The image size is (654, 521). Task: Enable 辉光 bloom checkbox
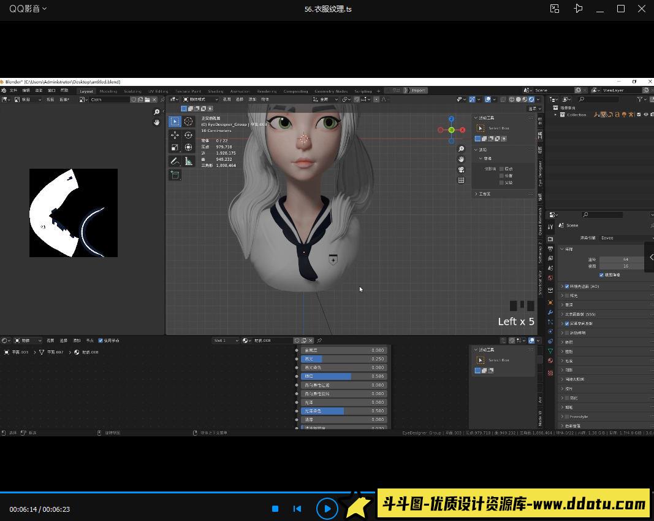coord(567,296)
